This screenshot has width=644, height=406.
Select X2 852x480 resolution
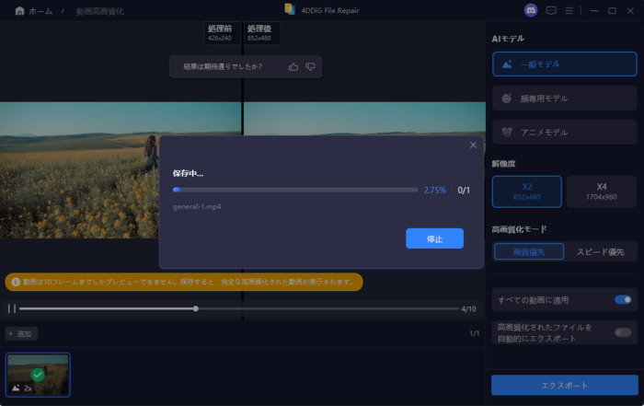tap(527, 191)
